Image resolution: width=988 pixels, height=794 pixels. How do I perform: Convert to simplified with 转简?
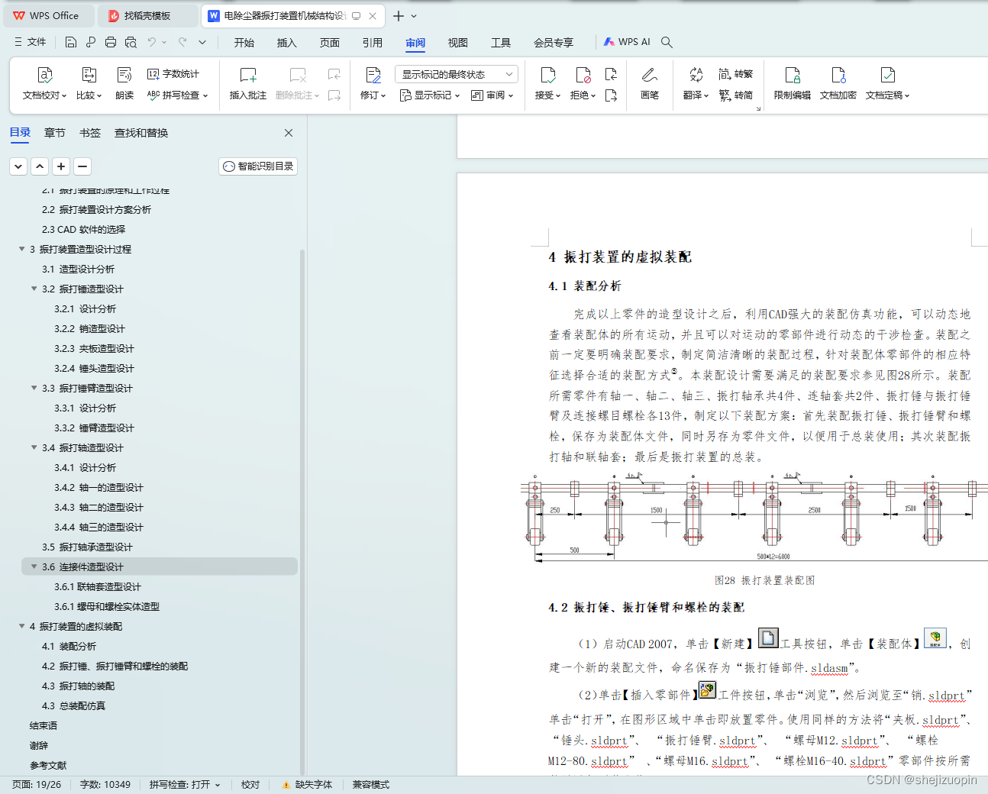tap(736, 95)
